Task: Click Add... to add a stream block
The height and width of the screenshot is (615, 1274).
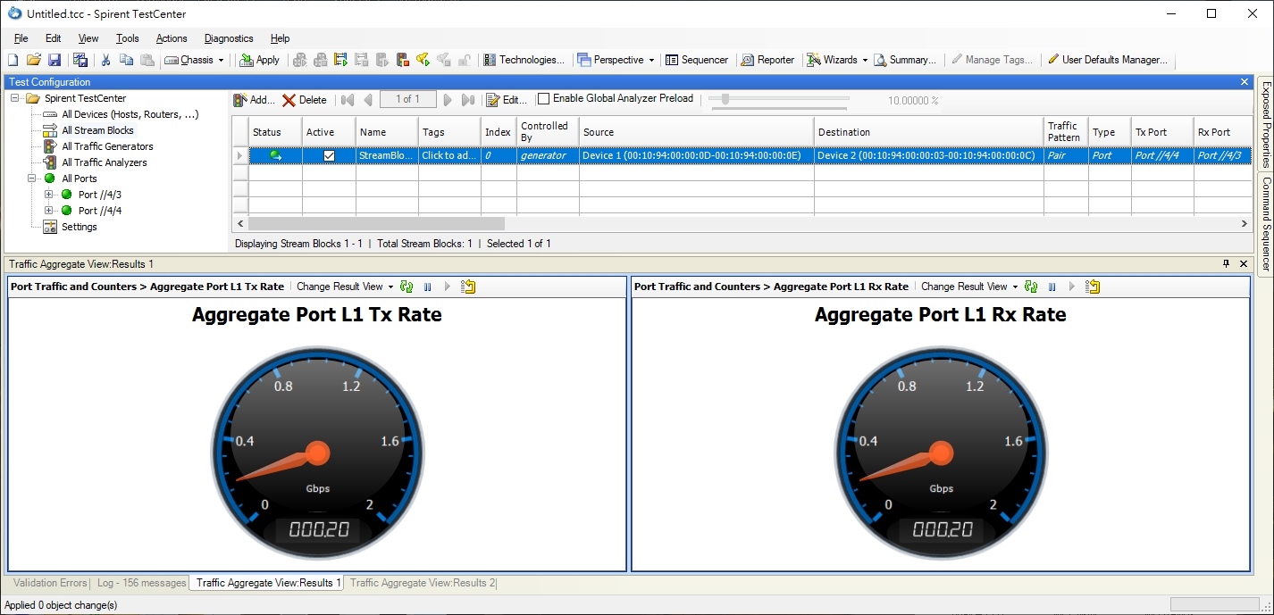Action: 255,100
